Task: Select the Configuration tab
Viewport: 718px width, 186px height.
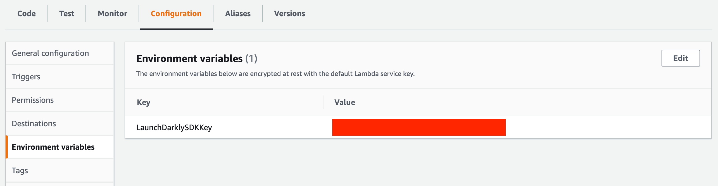Action: [x=176, y=13]
